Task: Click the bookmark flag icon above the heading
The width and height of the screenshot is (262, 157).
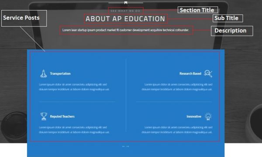Action: pyautogui.click(x=126, y=3)
